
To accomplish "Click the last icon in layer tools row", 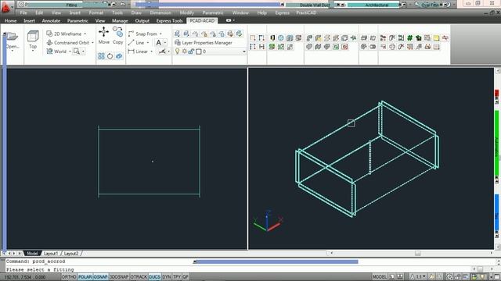I will (239, 34).
